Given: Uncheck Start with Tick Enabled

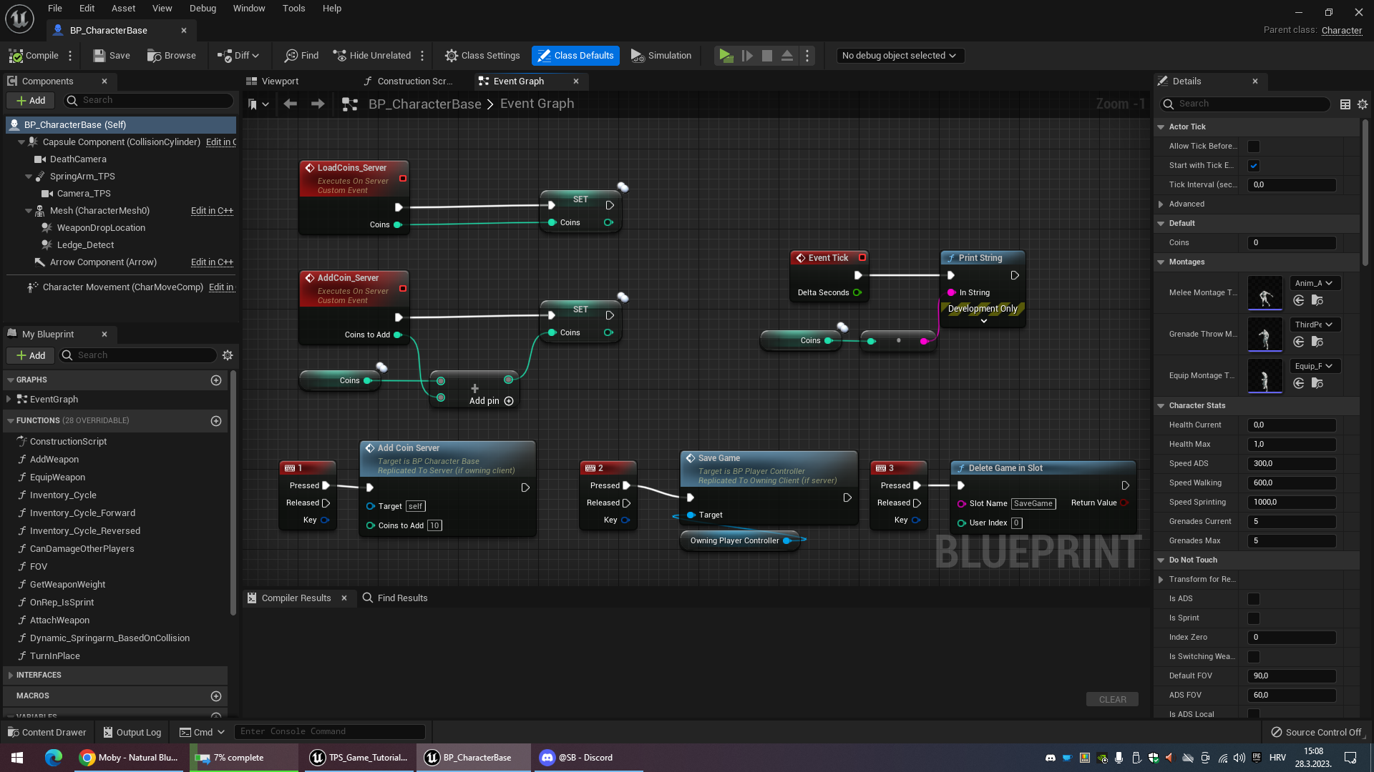Looking at the screenshot, I should [x=1253, y=166].
